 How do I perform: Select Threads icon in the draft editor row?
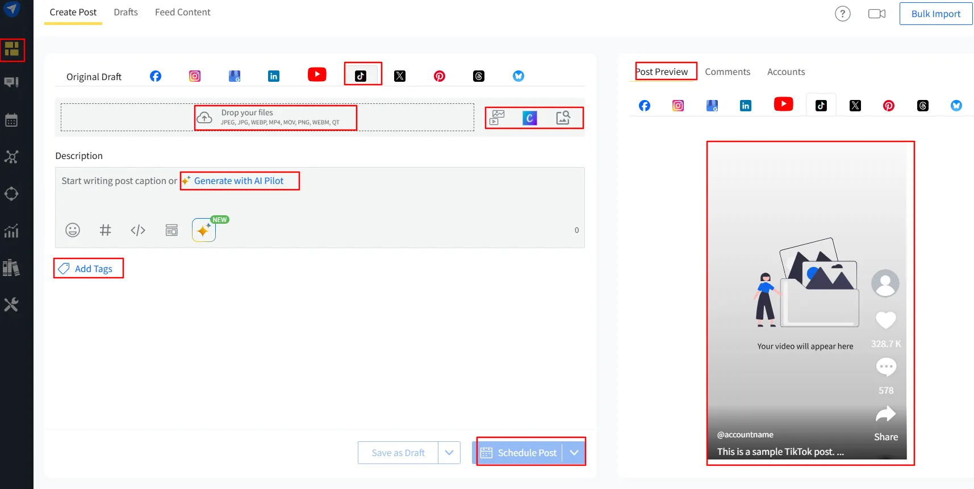[x=479, y=76]
